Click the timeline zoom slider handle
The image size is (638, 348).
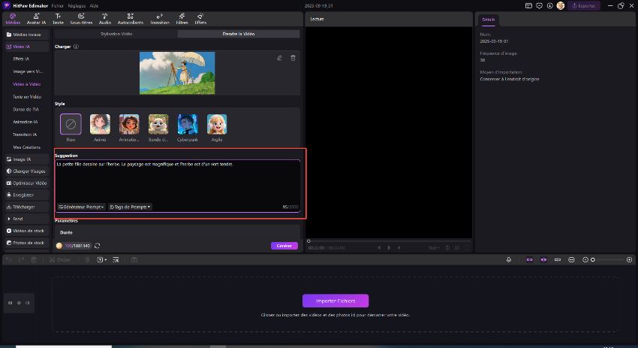click(593, 259)
